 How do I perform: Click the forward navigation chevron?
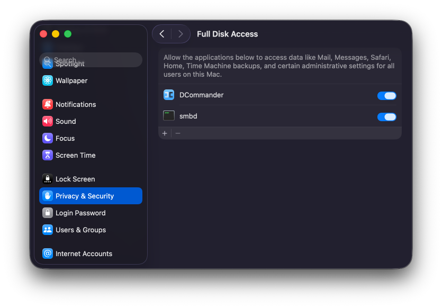point(181,33)
